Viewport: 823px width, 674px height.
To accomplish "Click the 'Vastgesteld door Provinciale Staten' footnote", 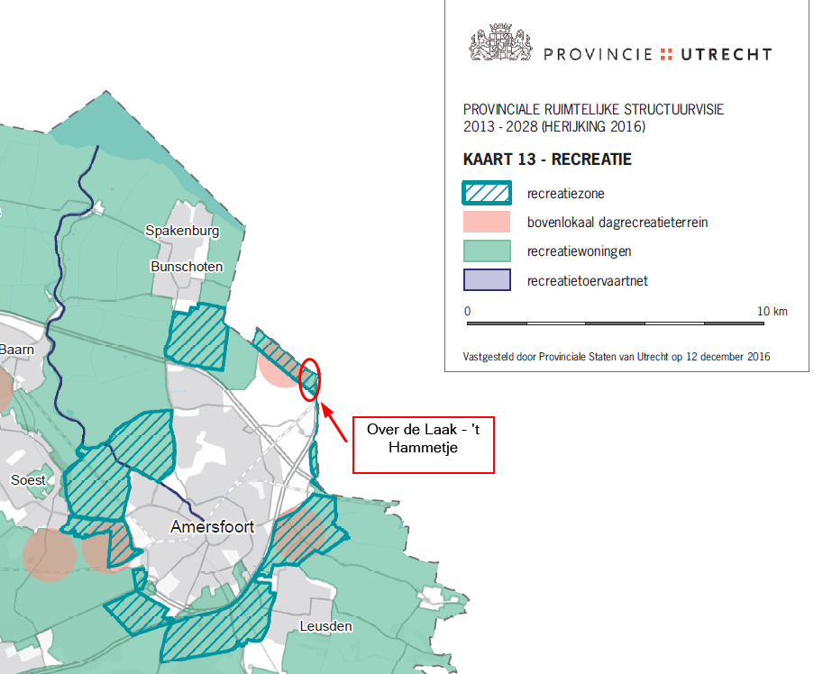I will pyautogui.click(x=616, y=356).
